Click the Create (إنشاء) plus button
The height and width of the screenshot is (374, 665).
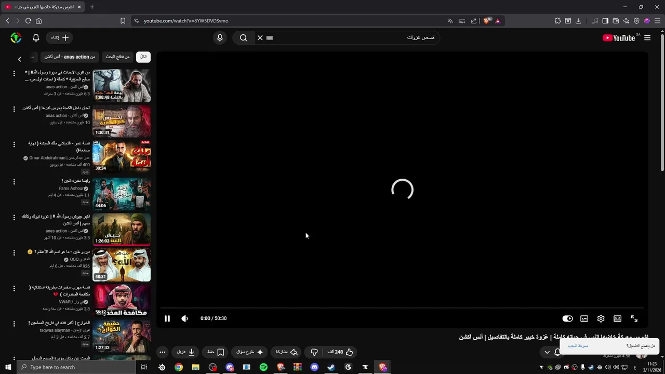pyautogui.click(x=60, y=37)
